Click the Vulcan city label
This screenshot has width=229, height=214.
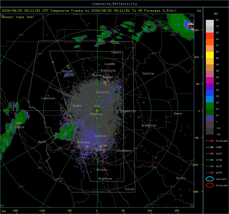[x=129, y=189]
